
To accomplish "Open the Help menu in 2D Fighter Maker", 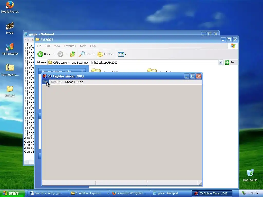I will pyautogui.click(x=80, y=82).
